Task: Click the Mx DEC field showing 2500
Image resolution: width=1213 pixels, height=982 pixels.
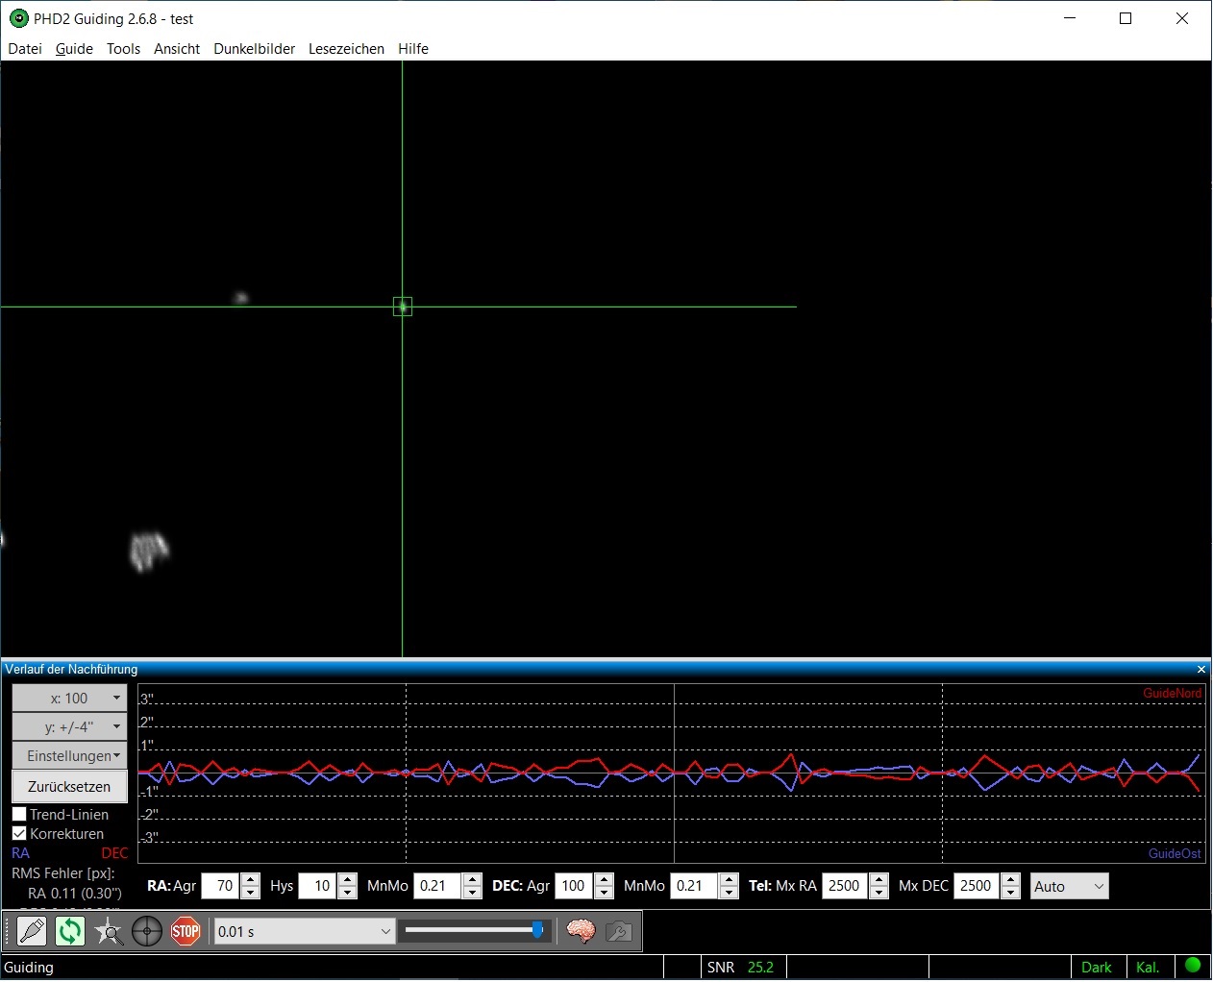Action: (x=978, y=886)
